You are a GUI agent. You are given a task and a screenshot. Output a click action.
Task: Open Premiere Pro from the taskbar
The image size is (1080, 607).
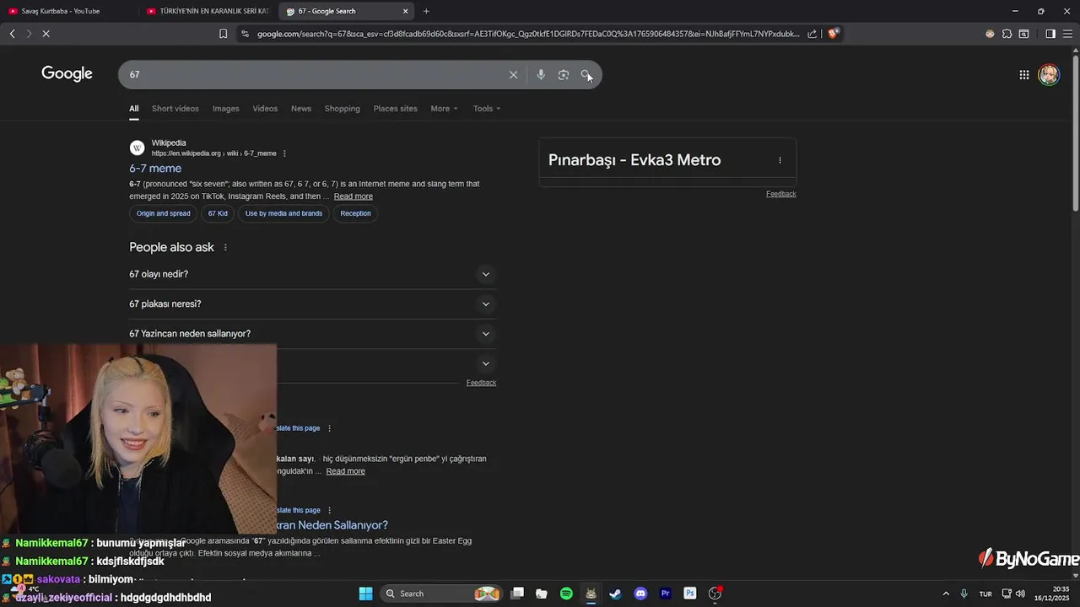click(x=665, y=594)
